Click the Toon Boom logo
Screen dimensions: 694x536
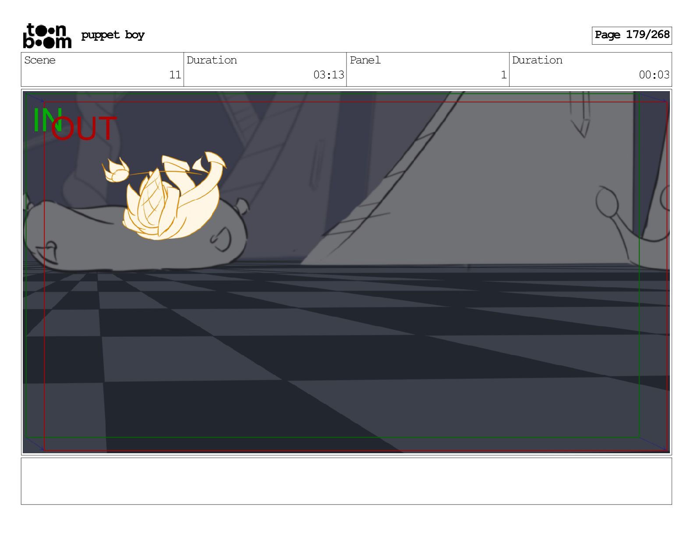[x=47, y=35]
